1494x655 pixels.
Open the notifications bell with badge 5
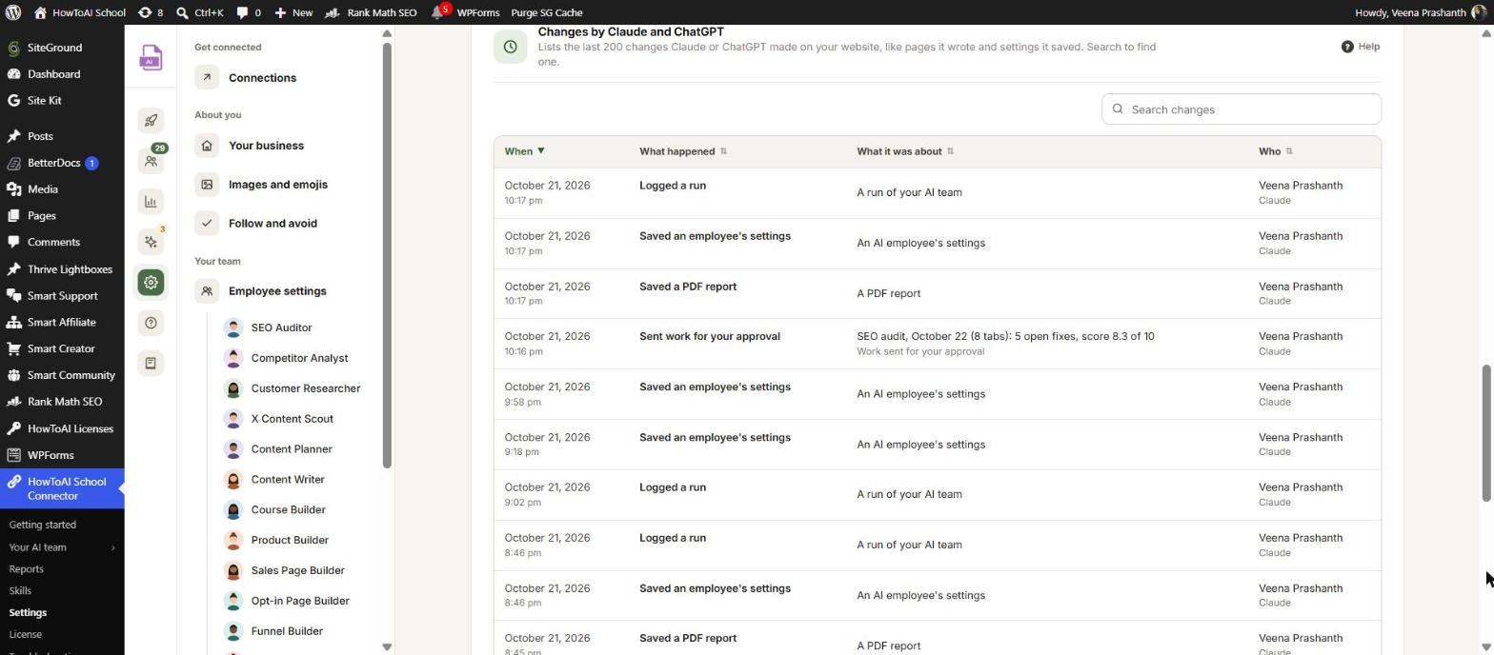[x=439, y=12]
